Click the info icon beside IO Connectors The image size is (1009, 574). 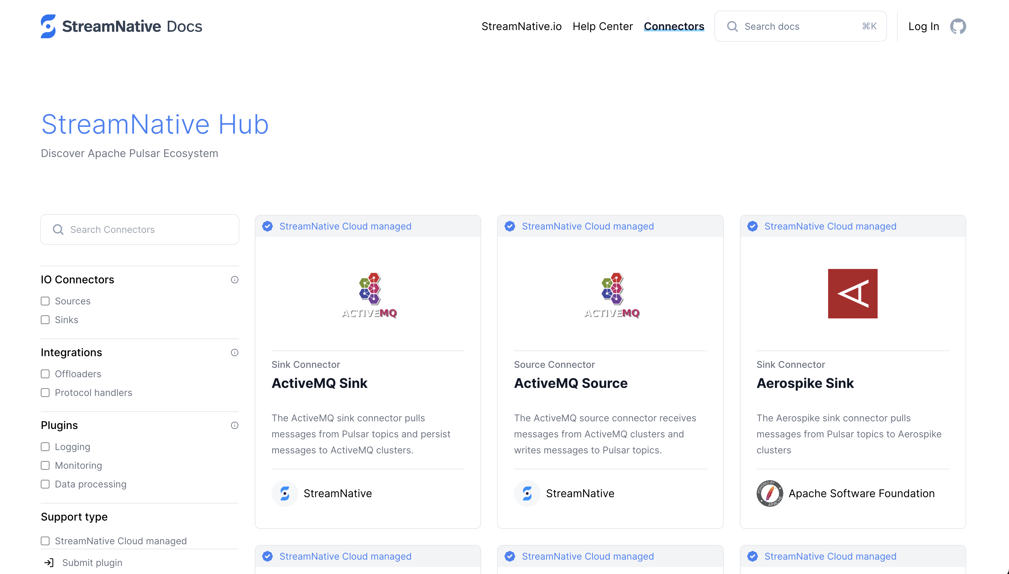coord(235,280)
